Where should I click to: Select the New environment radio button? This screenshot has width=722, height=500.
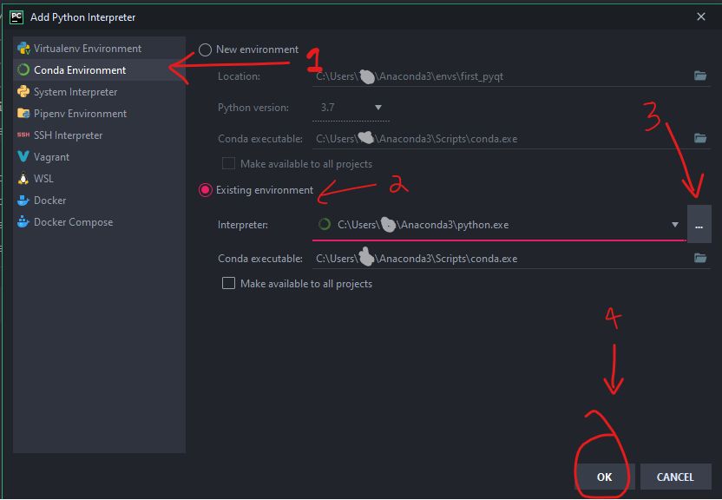206,49
